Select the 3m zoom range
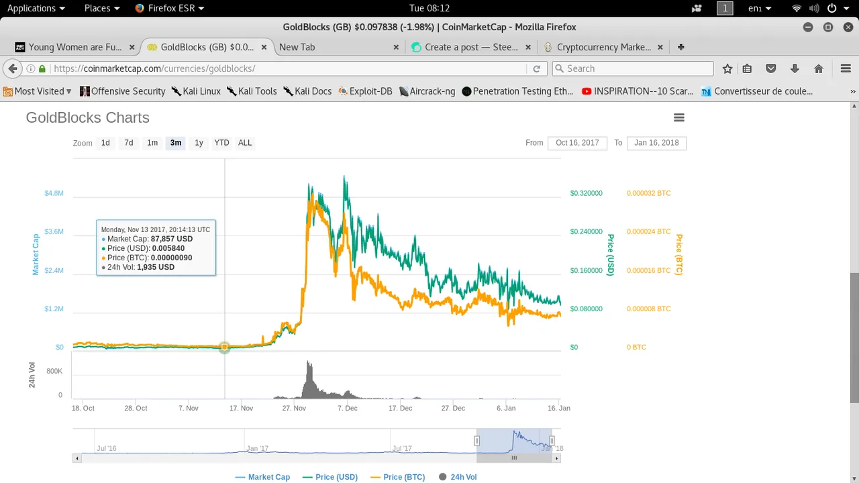The height and width of the screenshot is (483, 859). click(176, 143)
